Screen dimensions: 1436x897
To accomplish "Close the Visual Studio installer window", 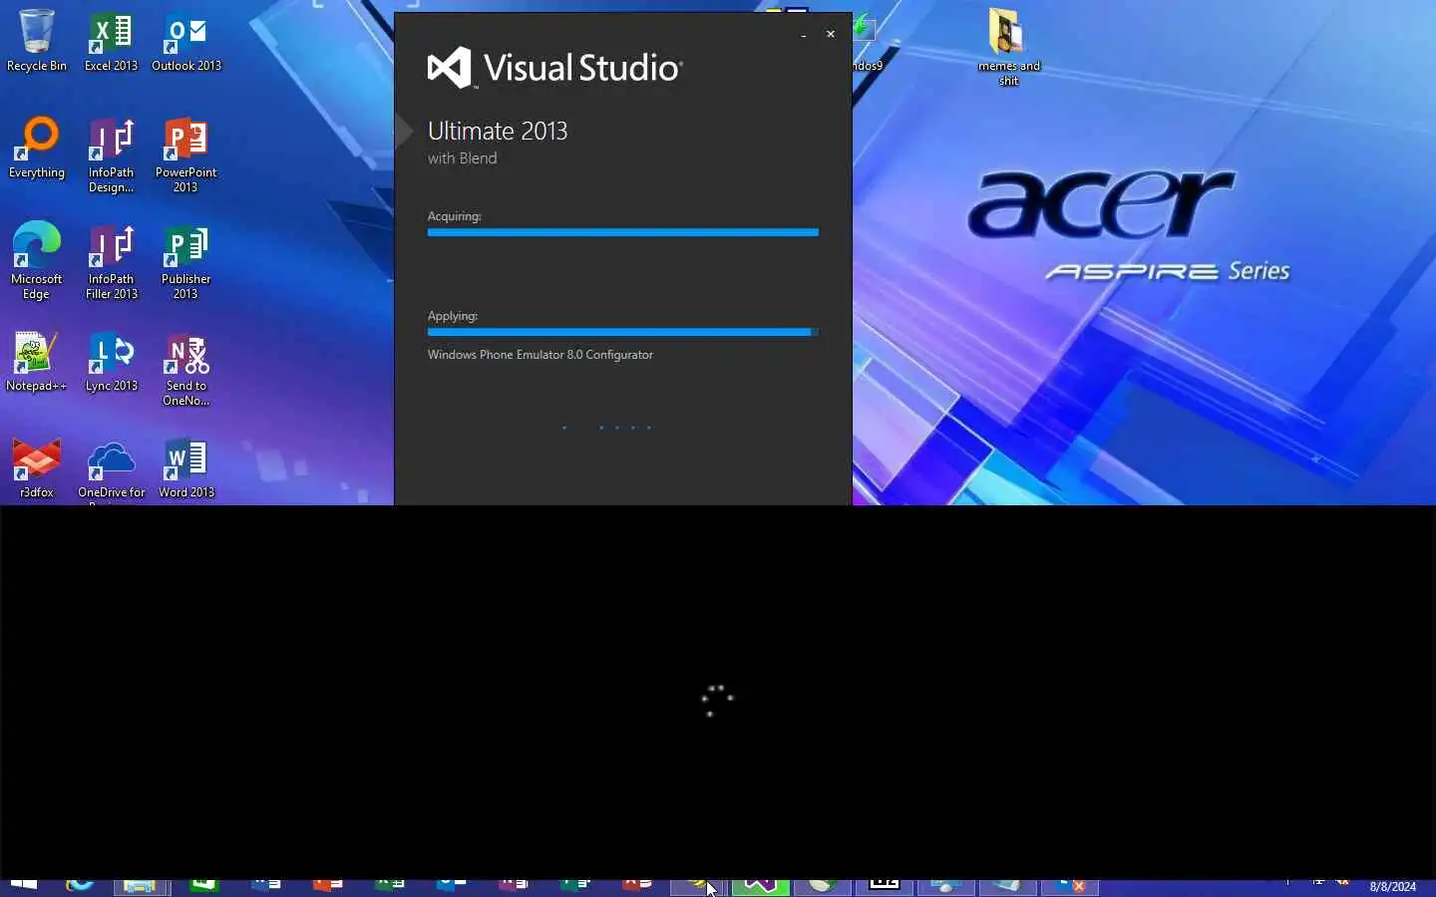I will coord(831,34).
